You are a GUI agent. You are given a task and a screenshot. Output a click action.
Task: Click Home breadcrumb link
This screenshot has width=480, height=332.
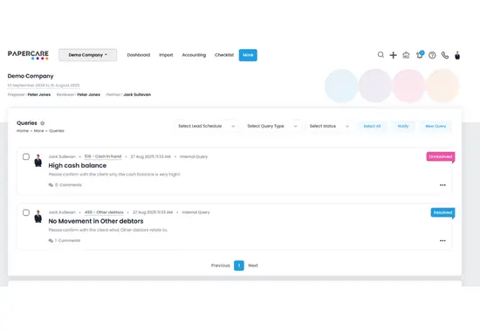point(23,131)
